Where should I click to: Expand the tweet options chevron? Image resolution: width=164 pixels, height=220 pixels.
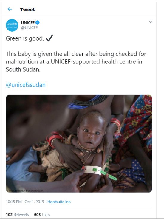pos(150,22)
